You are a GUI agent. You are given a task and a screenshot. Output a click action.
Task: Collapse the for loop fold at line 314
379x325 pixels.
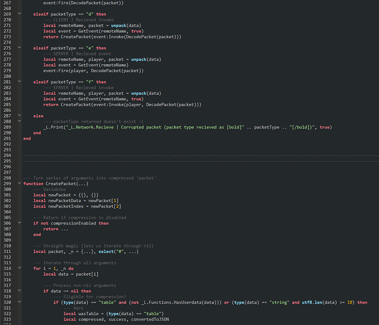point(20,268)
